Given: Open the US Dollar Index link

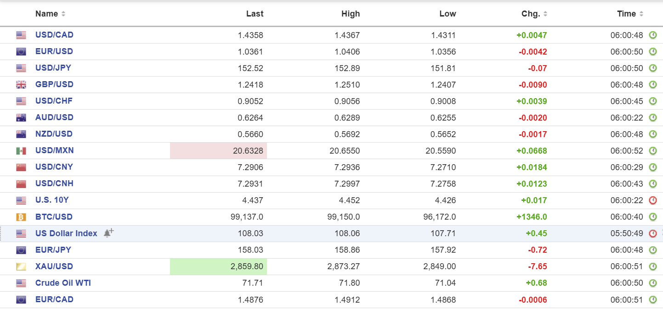Looking at the screenshot, I should click(x=66, y=233).
